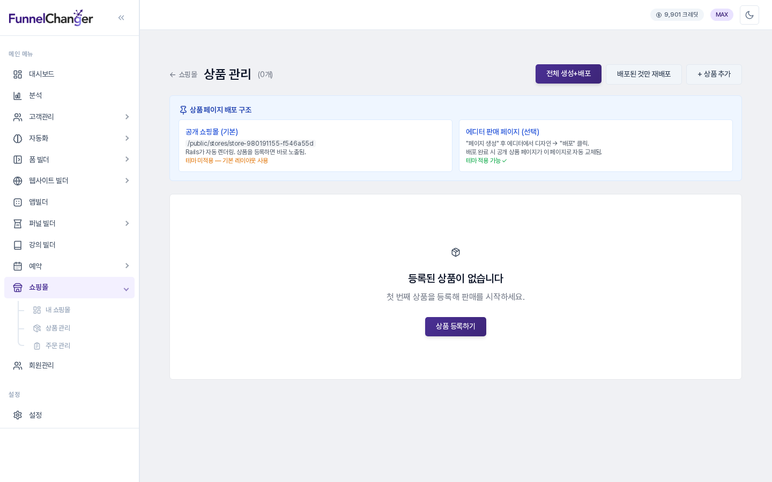Expand the 고객관리 submenu chevron

coord(127,117)
